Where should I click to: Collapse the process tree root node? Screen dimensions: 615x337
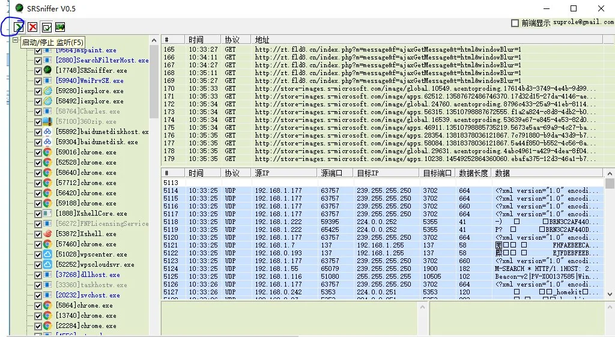click(16, 41)
